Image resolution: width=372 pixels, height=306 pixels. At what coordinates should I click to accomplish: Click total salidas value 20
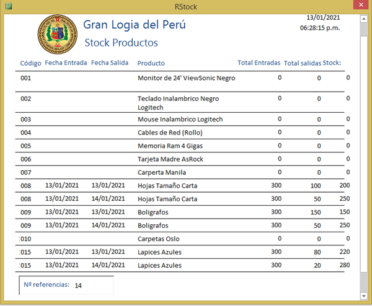coord(317,266)
